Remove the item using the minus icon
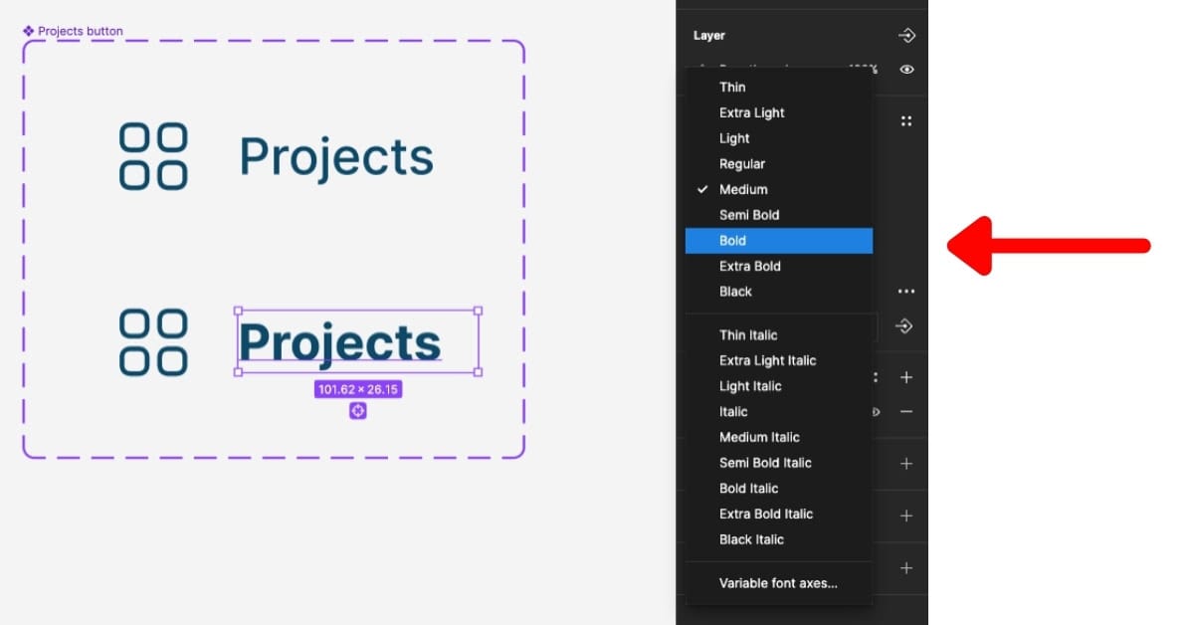This screenshot has width=1194, height=625. pos(906,411)
